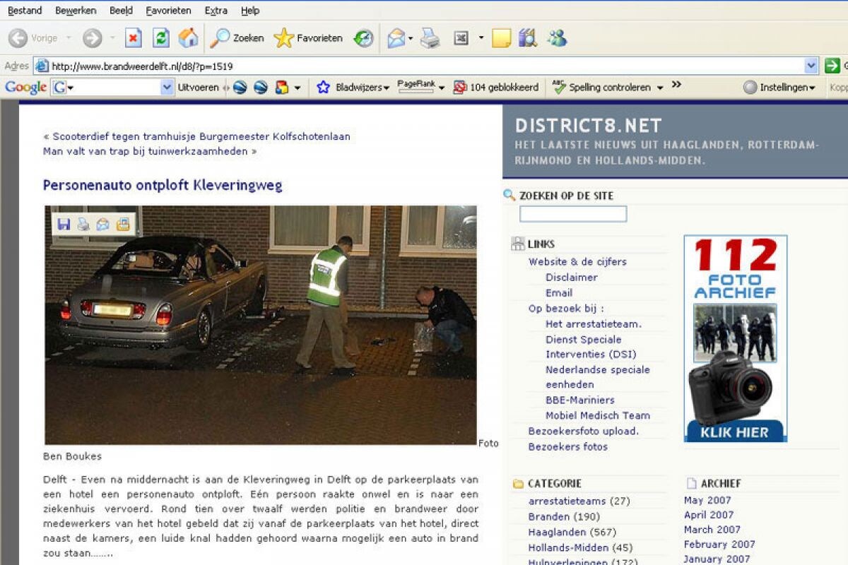The image size is (848, 565).
Task: Click the Bladwijzers star icon in the Google toolbar
Action: [x=324, y=88]
